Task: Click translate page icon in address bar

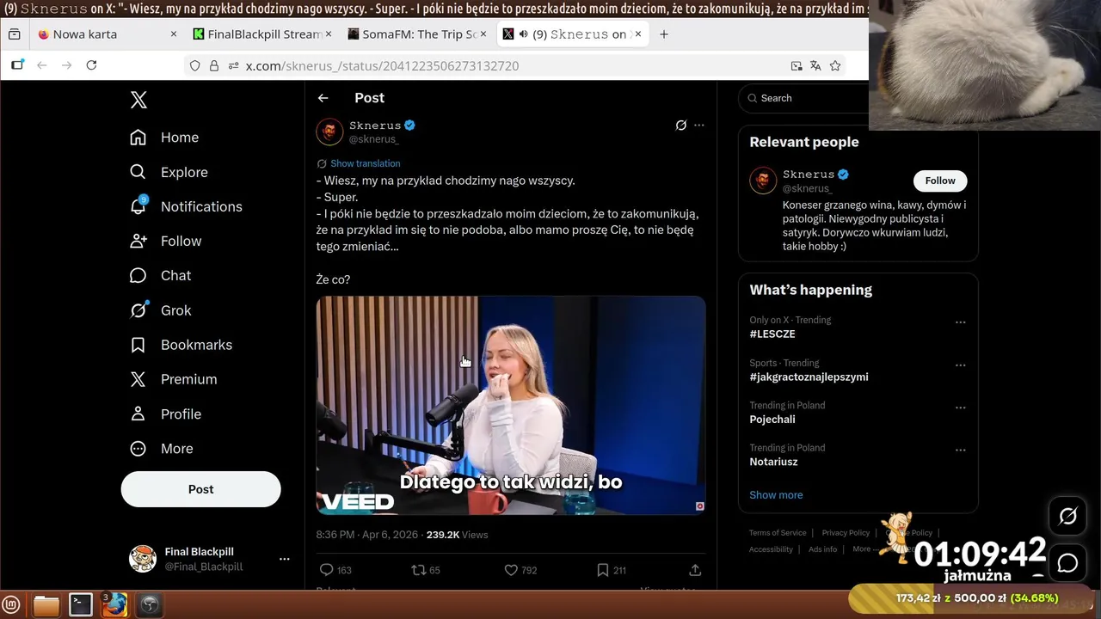Action: tap(815, 65)
